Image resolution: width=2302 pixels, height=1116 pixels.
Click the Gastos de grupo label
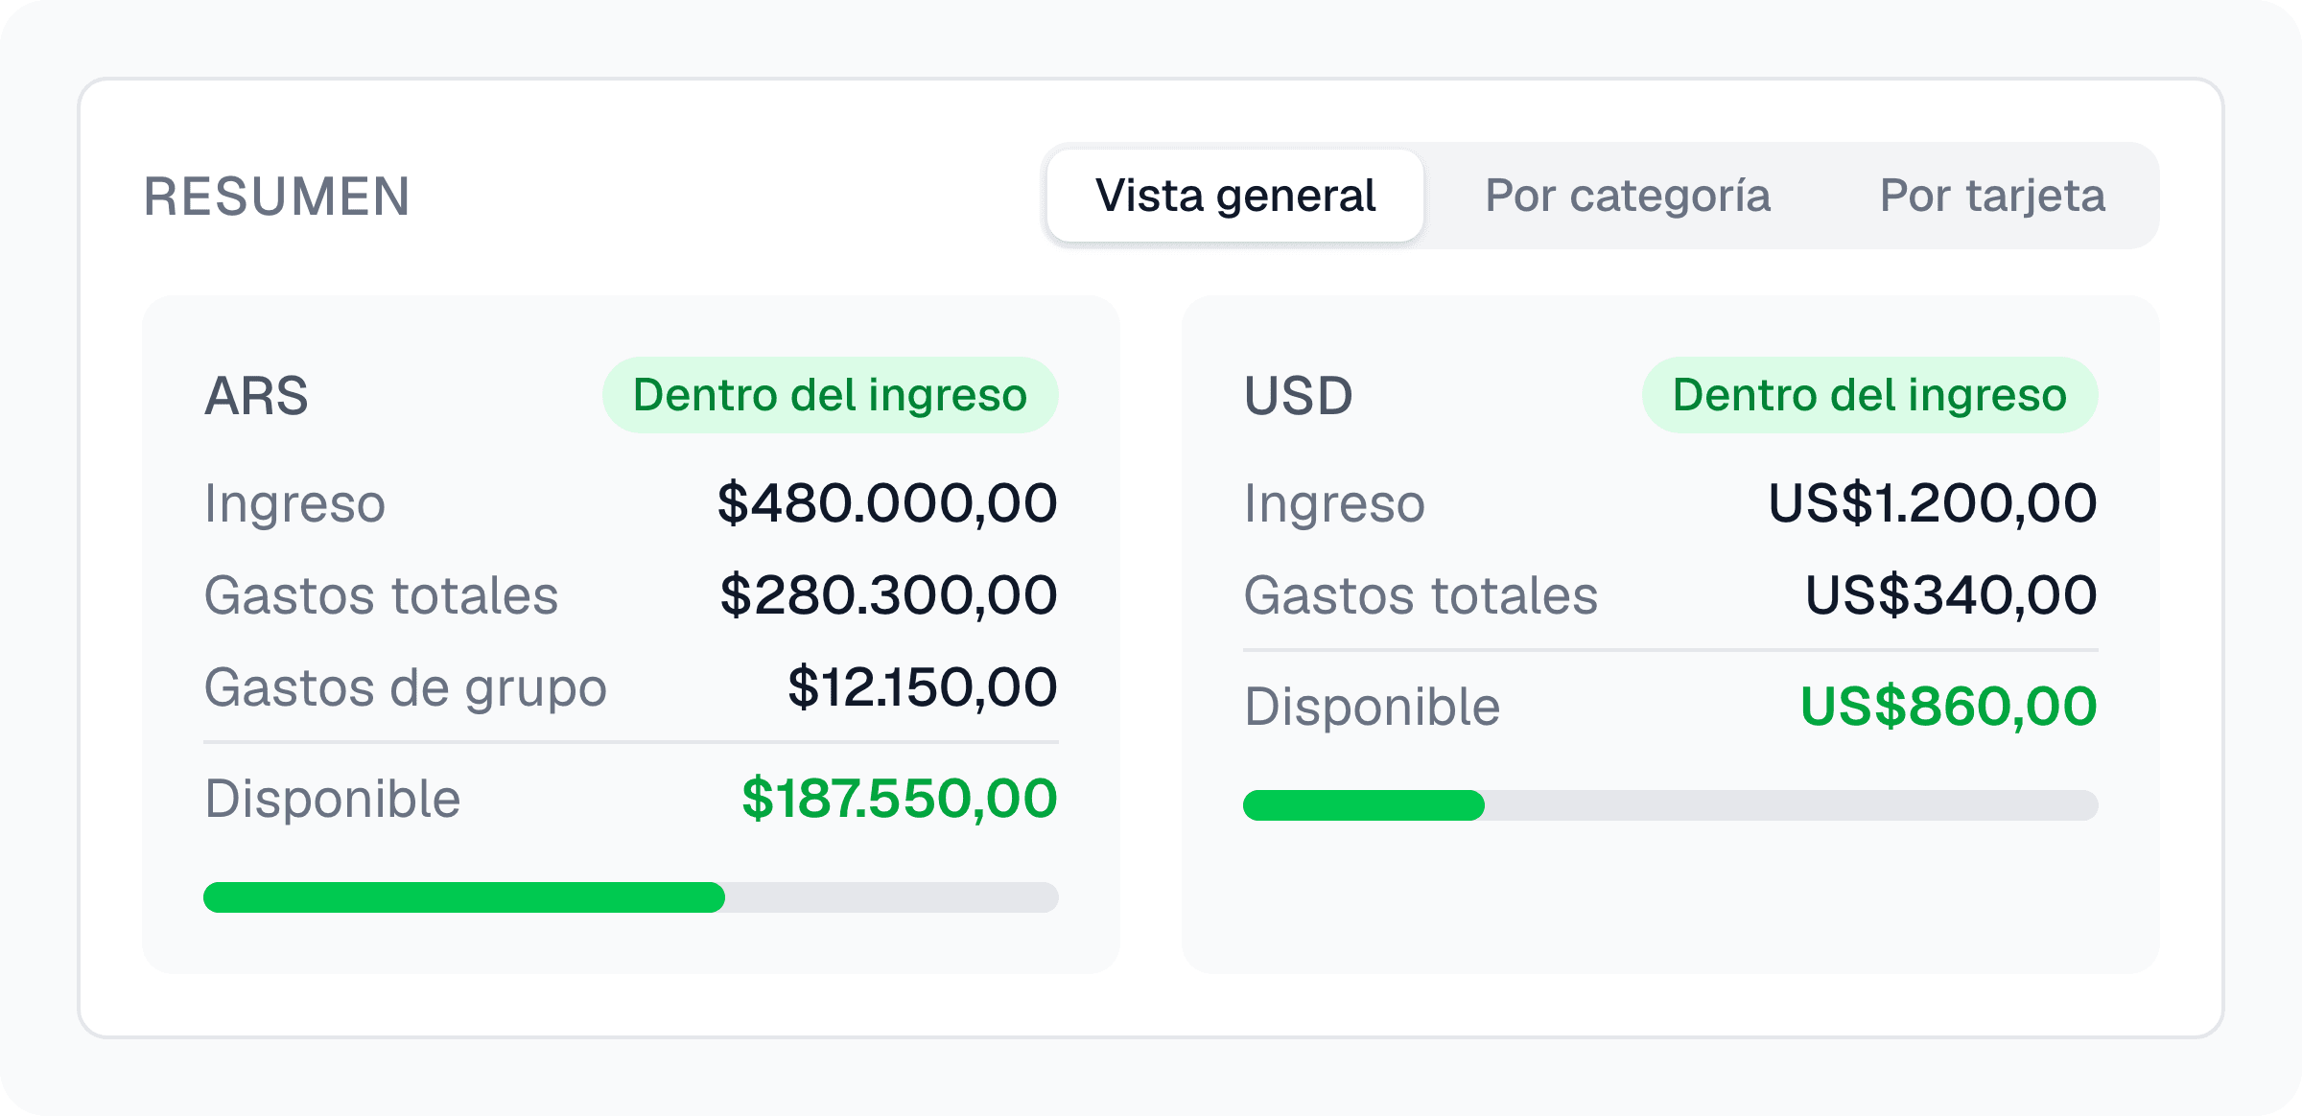pyautogui.click(x=406, y=689)
